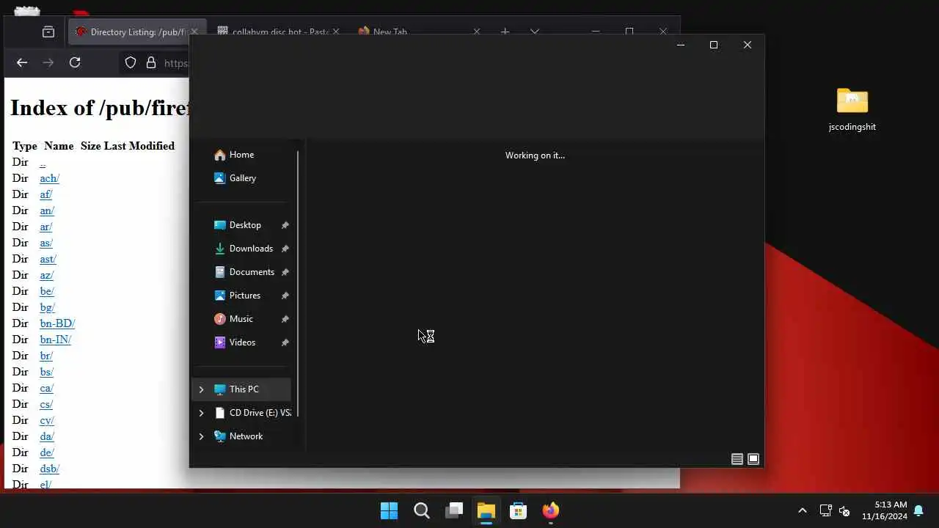Open the parent directory .. link
Image resolution: width=939 pixels, height=528 pixels.
(43, 162)
